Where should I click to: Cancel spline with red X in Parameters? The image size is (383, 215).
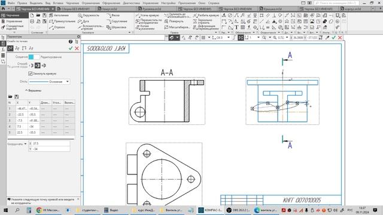(77, 48)
